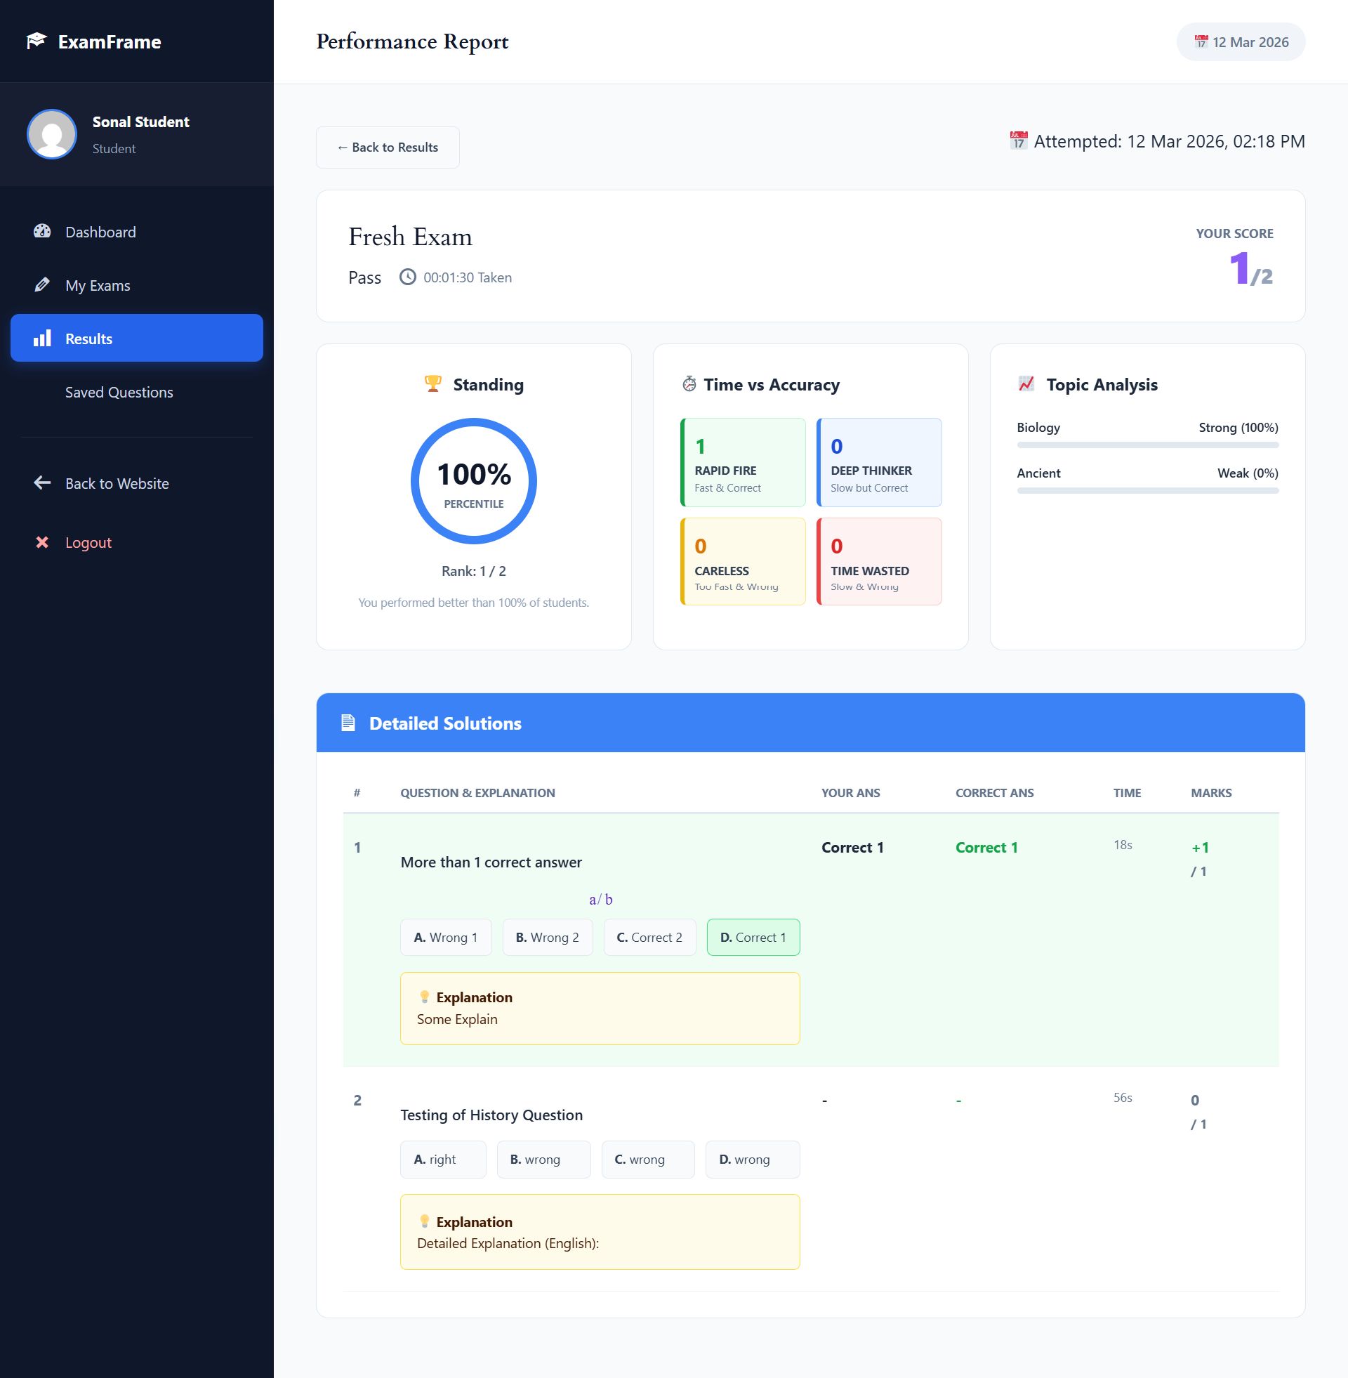
Task: Click the Rapid Fire stat card
Action: [x=743, y=462]
